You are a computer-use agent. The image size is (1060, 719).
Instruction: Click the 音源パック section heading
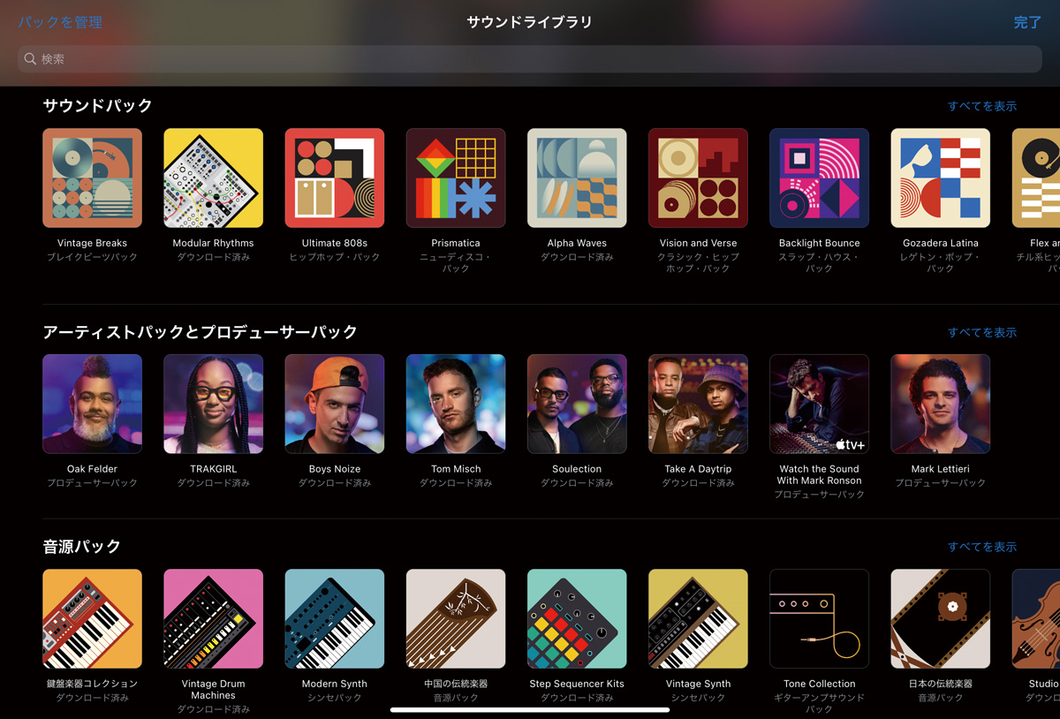pyautogui.click(x=82, y=546)
